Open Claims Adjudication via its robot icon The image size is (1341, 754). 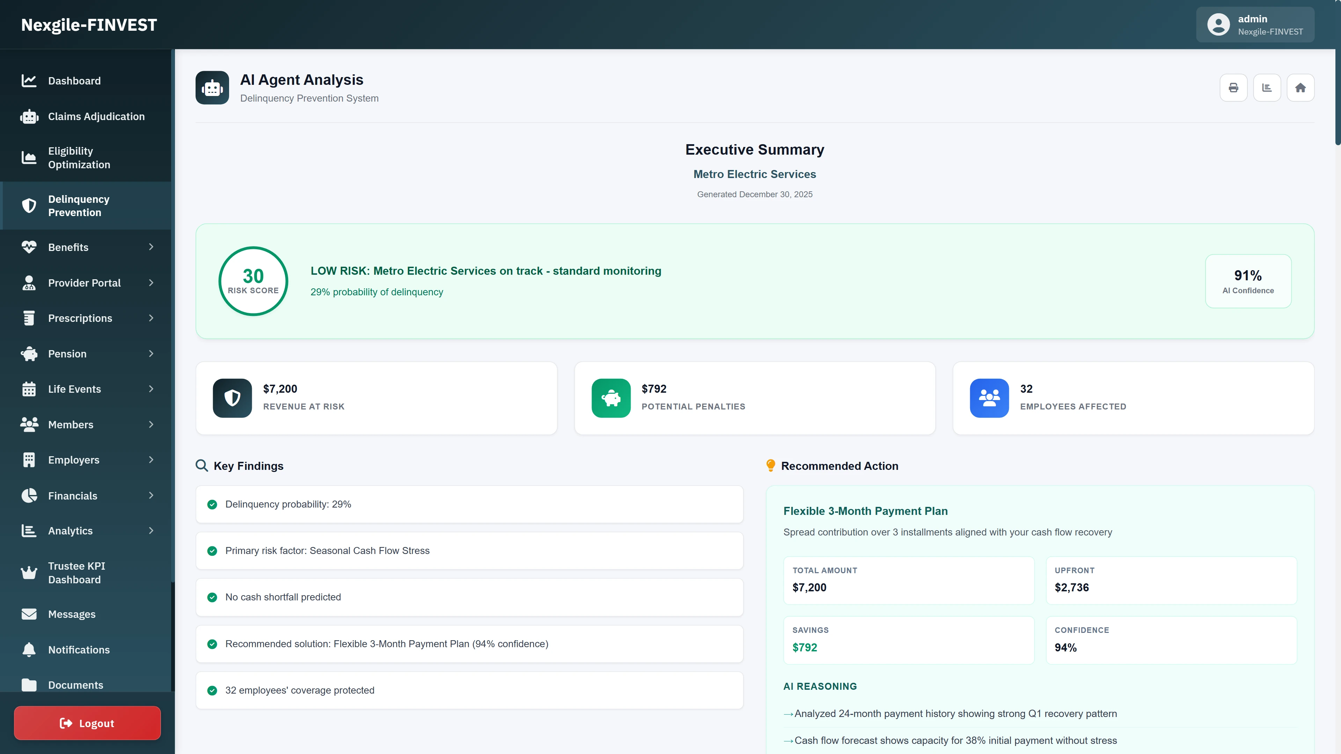29,116
